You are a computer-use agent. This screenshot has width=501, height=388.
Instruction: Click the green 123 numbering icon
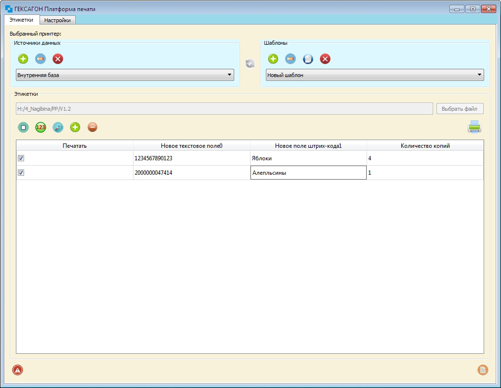tap(40, 128)
